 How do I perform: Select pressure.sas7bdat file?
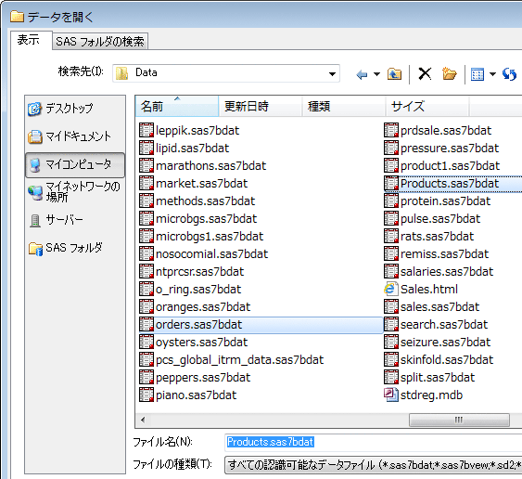tap(441, 148)
